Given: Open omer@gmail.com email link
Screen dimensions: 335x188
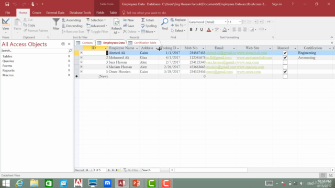Looking at the screenshot, I should click(219, 72).
